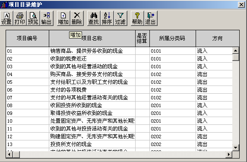Open the 设置 (Settings) toolbar icon
The height and width of the screenshot is (162, 247).
[6, 18]
